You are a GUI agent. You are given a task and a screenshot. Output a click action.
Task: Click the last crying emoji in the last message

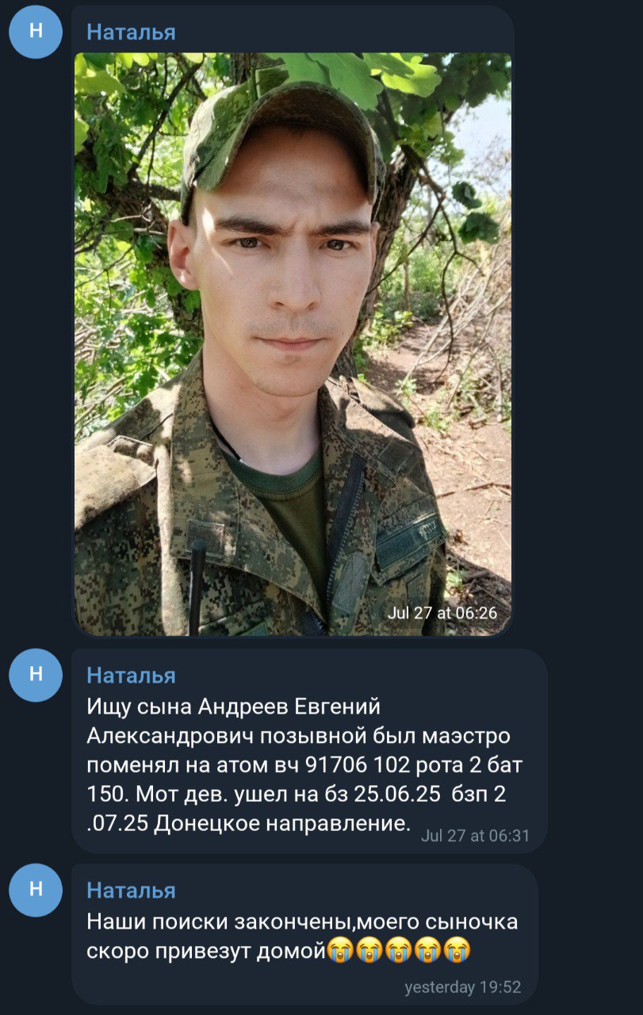coord(457,949)
